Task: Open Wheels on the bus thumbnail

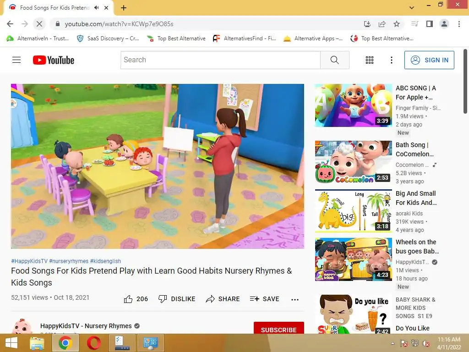Action: (353, 259)
